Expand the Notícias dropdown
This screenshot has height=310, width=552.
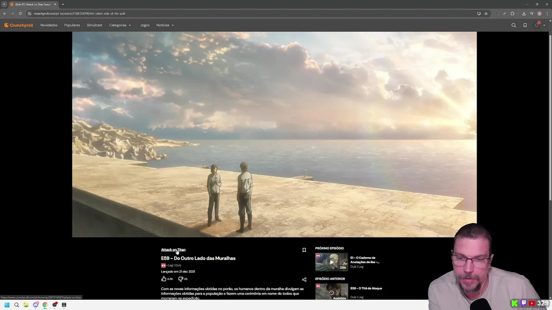click(165, 25)
